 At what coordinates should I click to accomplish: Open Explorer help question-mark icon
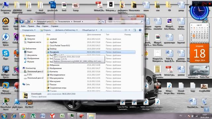140,30
